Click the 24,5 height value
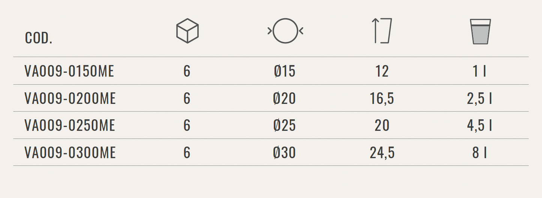 [382, 153]
